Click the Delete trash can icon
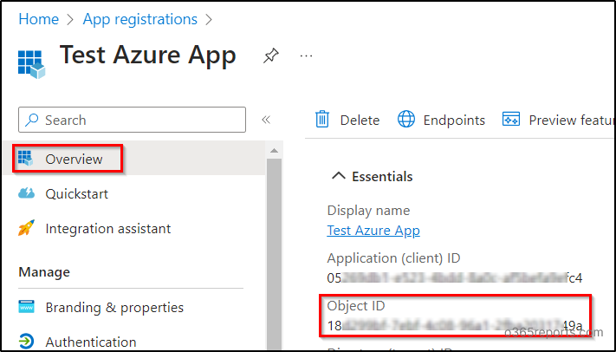This screenshot has height=352, width=616. click(321, 119)
